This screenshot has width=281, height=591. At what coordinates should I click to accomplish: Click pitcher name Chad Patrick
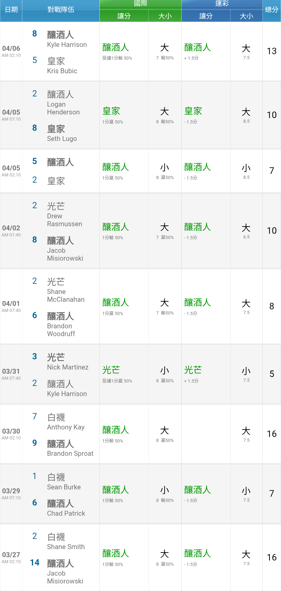(66, 513)
